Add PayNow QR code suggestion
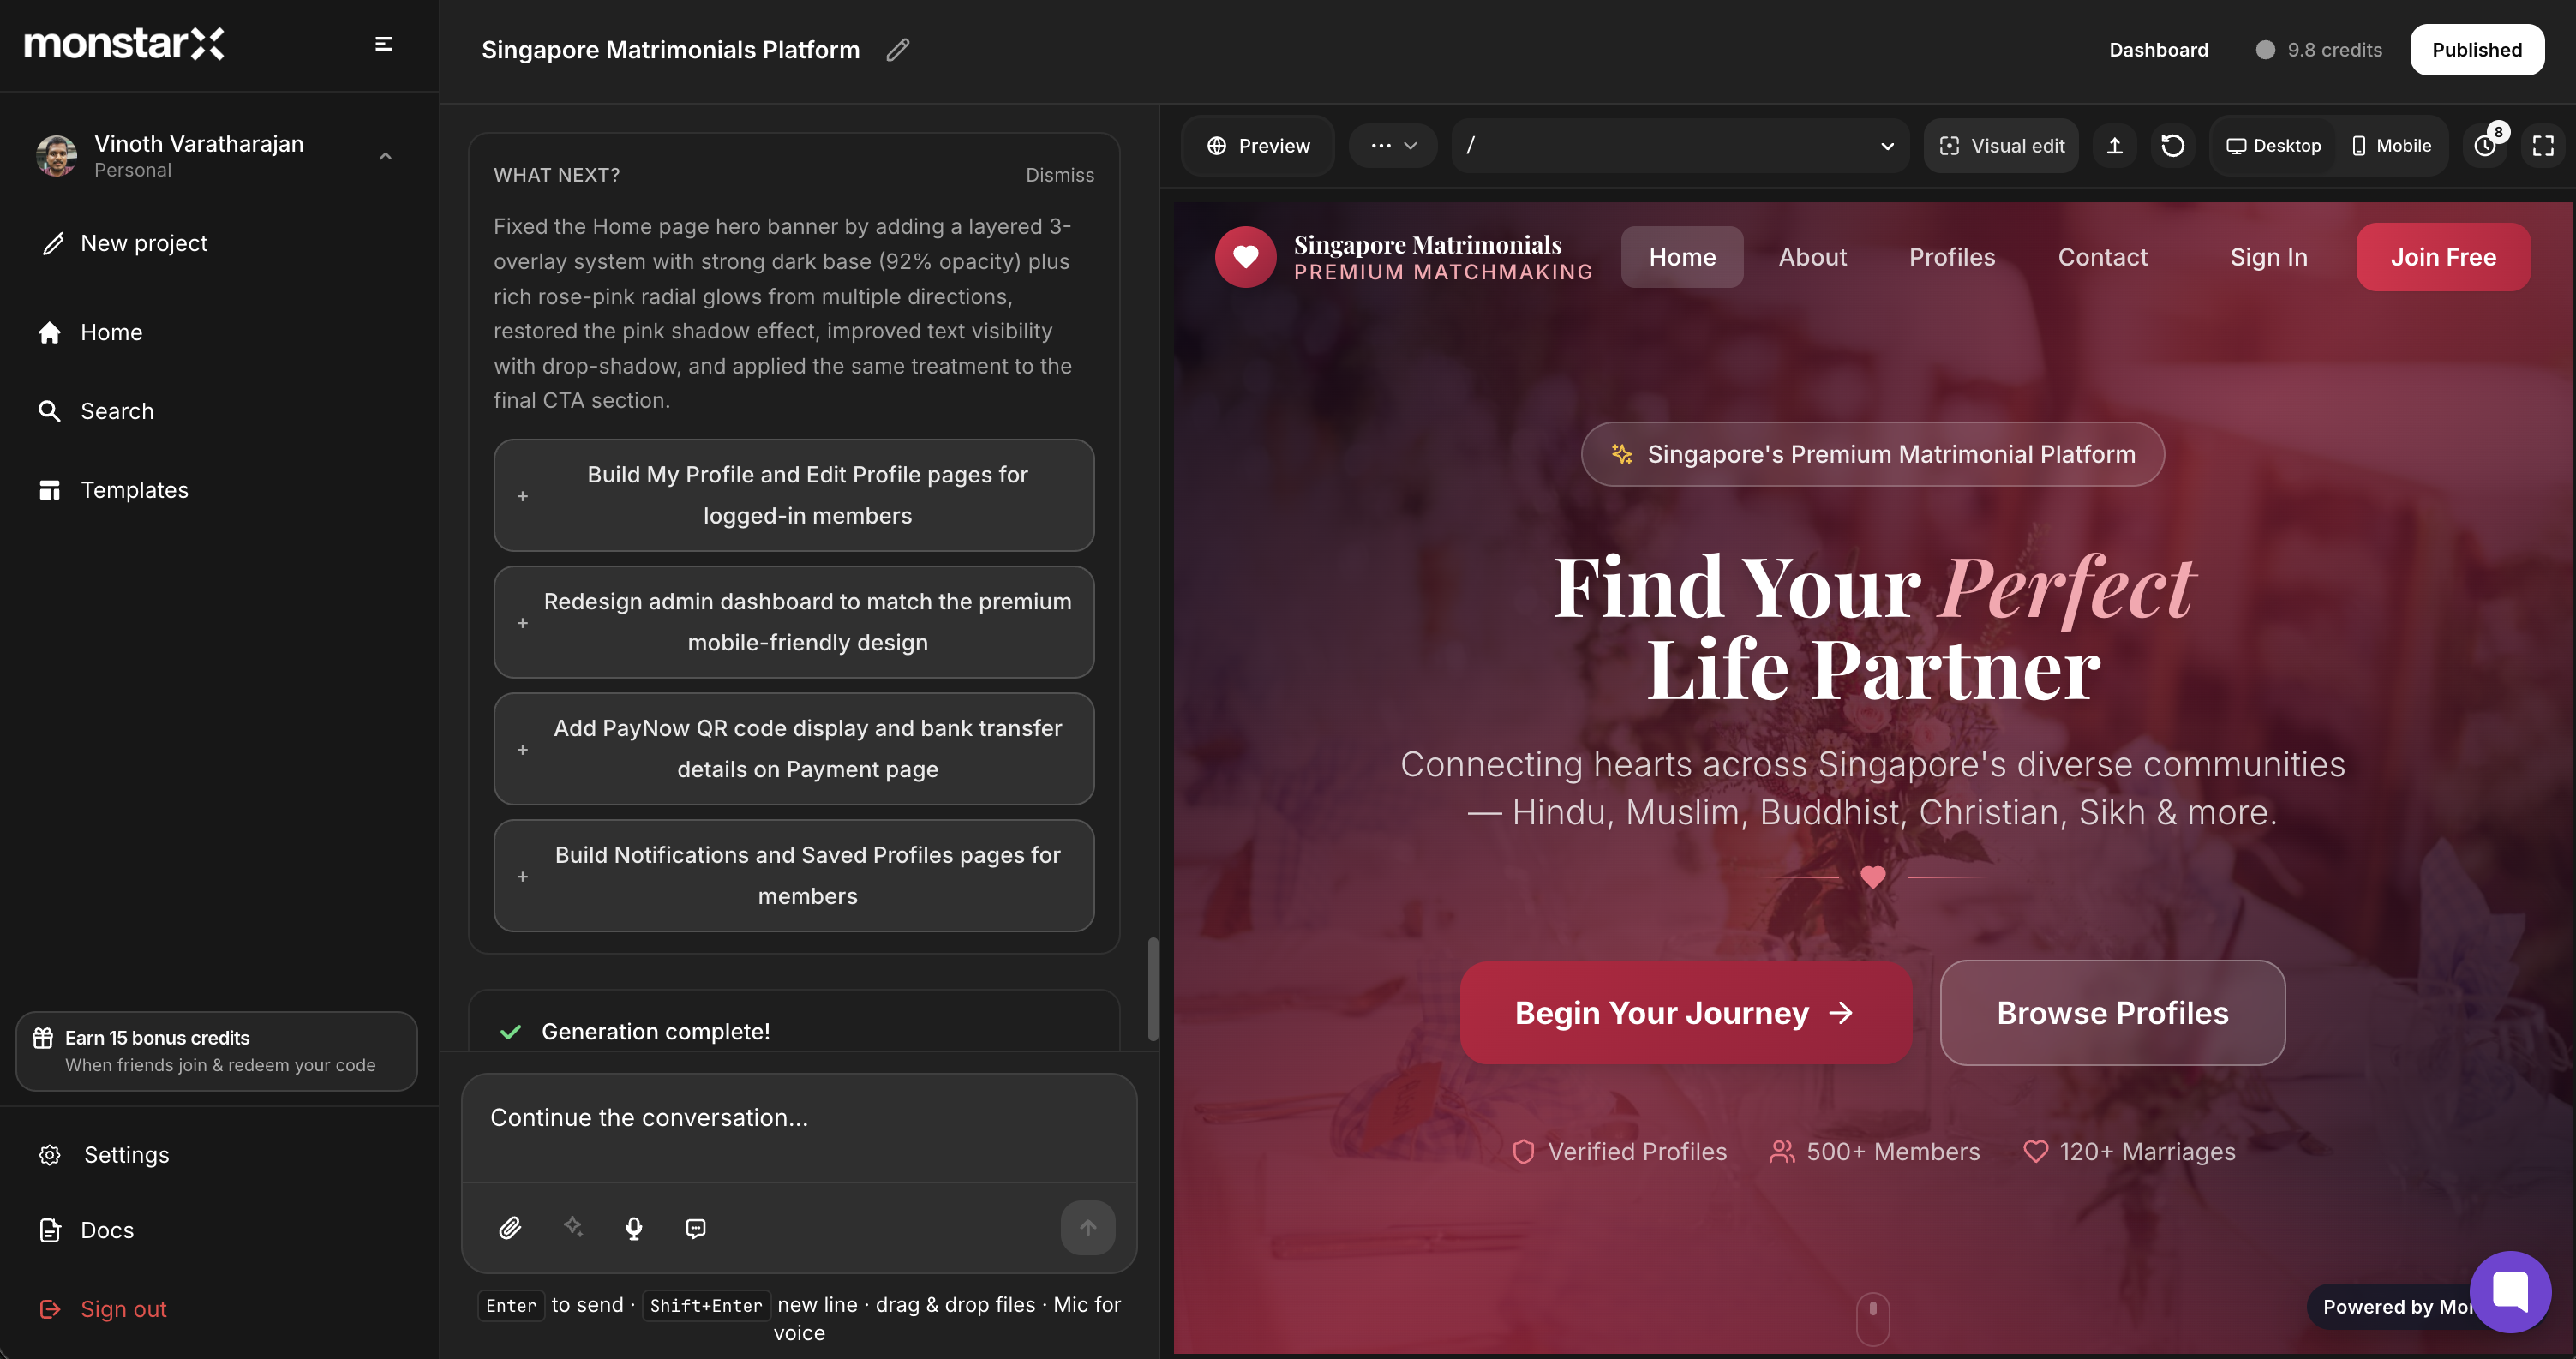Image resolution: width=2576 pixels, height=1359 pixels. coord(793,749)
